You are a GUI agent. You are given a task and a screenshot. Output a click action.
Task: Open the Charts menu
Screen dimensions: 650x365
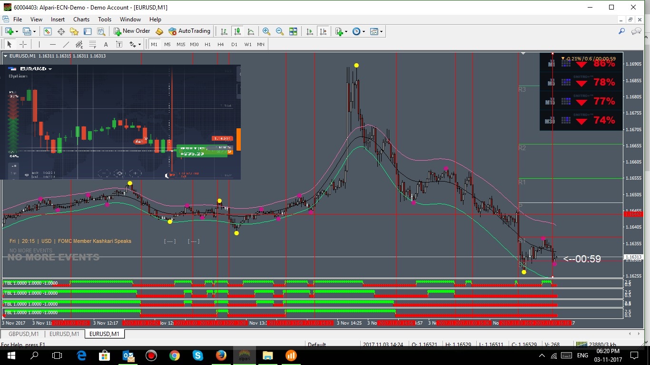[81, 19]
